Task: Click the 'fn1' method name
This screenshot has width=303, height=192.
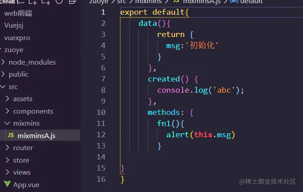Action: tap(164, 123)
